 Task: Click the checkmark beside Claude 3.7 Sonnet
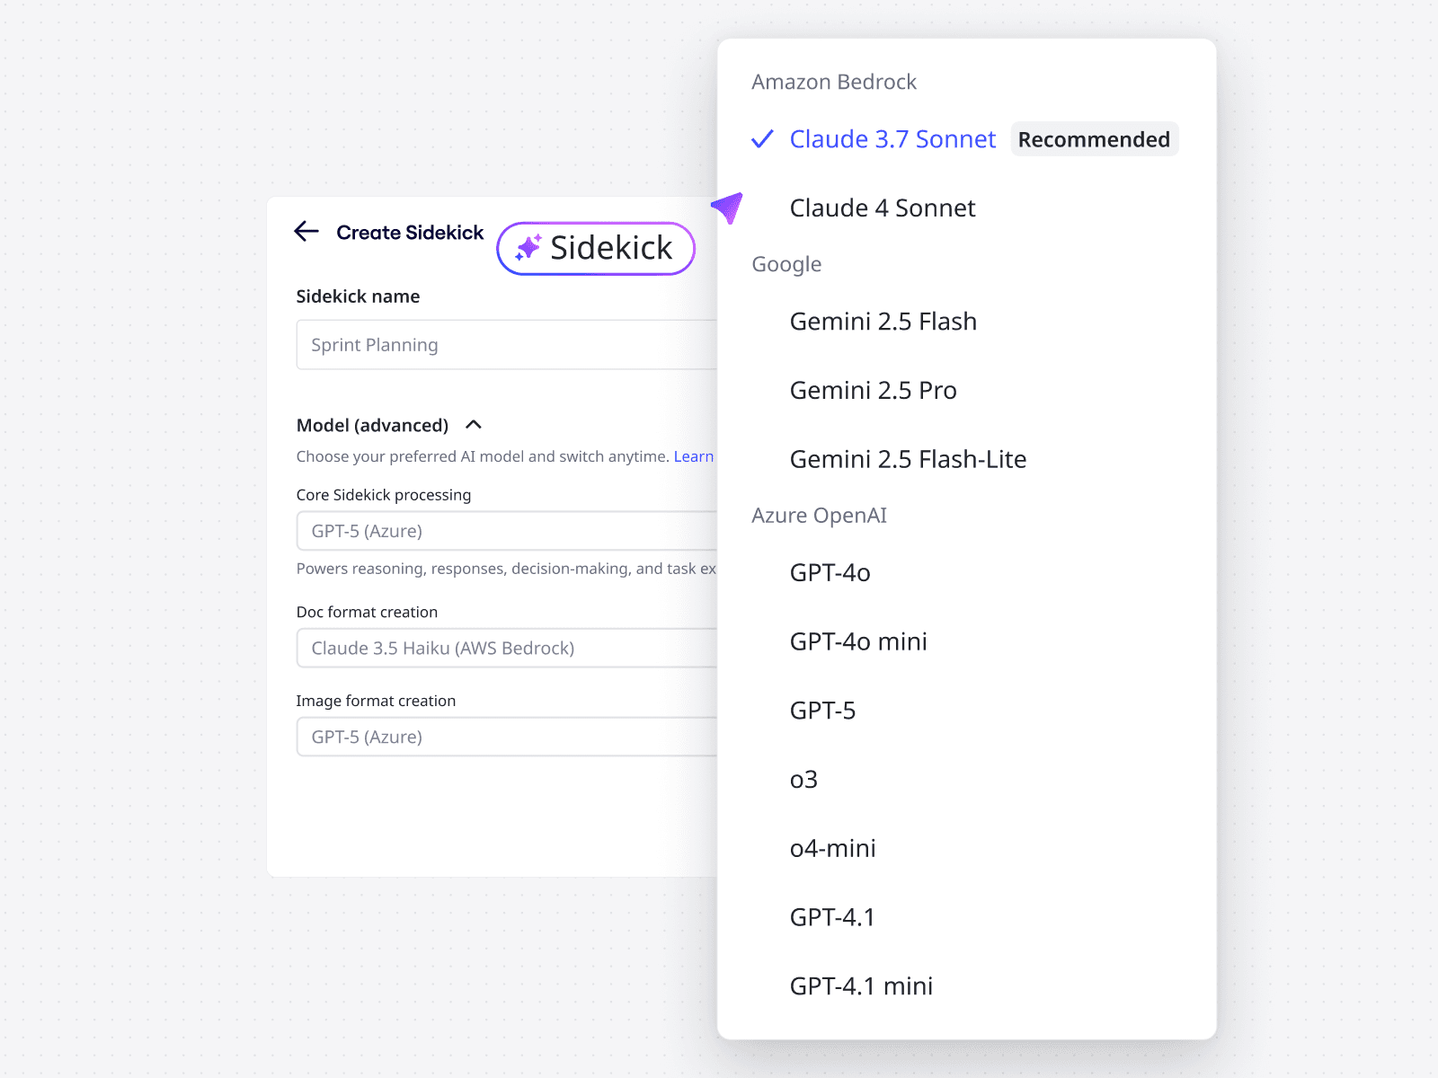point(762,139)
